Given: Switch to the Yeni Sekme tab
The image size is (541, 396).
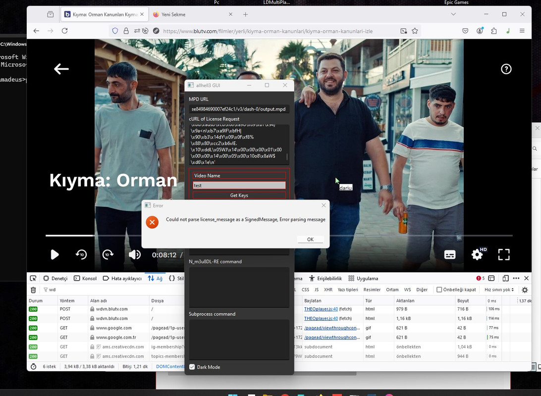Looking at the screenshot, I should (x=193, y=14).
